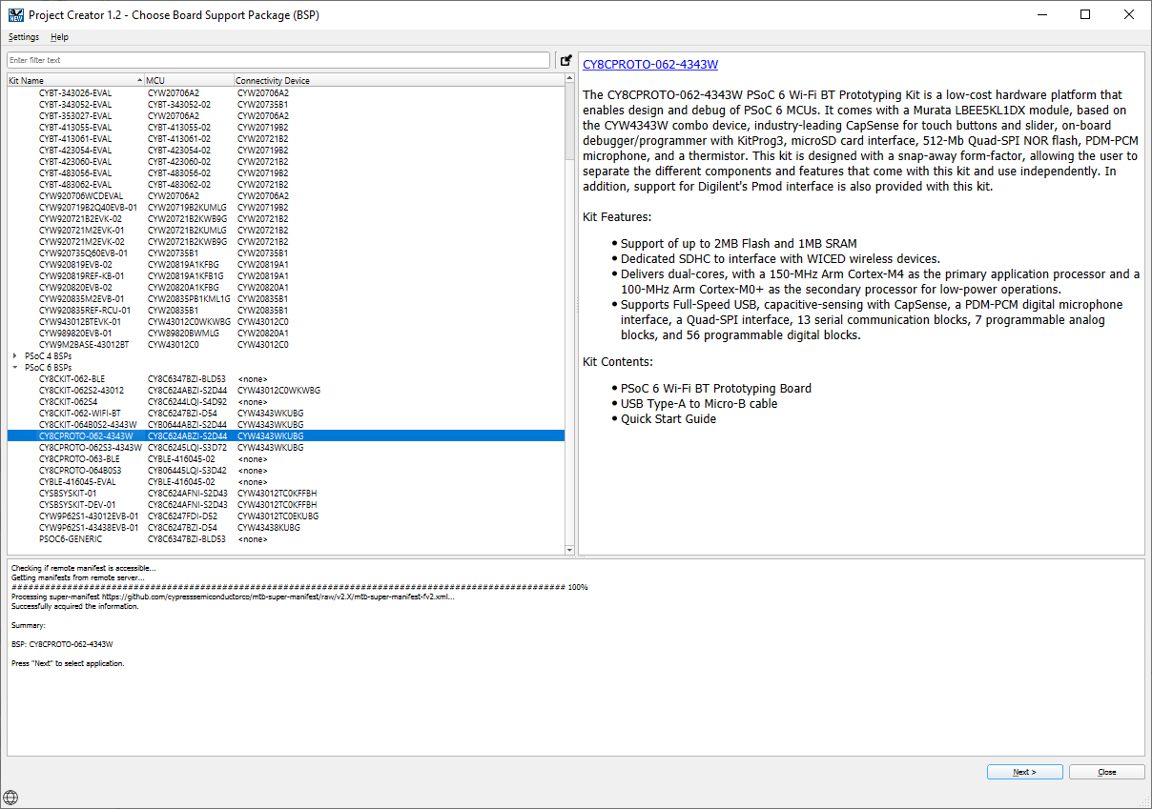Image resolution: width=1152 pixels, height=809 pixels.
Task: Select the CYW9P62S1-43012EVB-01 kit row
Action: coord(286,516)
